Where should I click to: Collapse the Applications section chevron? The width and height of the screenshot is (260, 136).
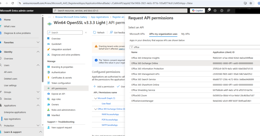pyautogui.click(x=38, y=105)
